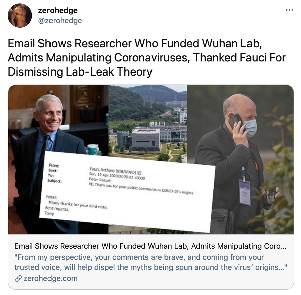Click the email subject line in image
301x295 pixels.
[x=141, y=188]
